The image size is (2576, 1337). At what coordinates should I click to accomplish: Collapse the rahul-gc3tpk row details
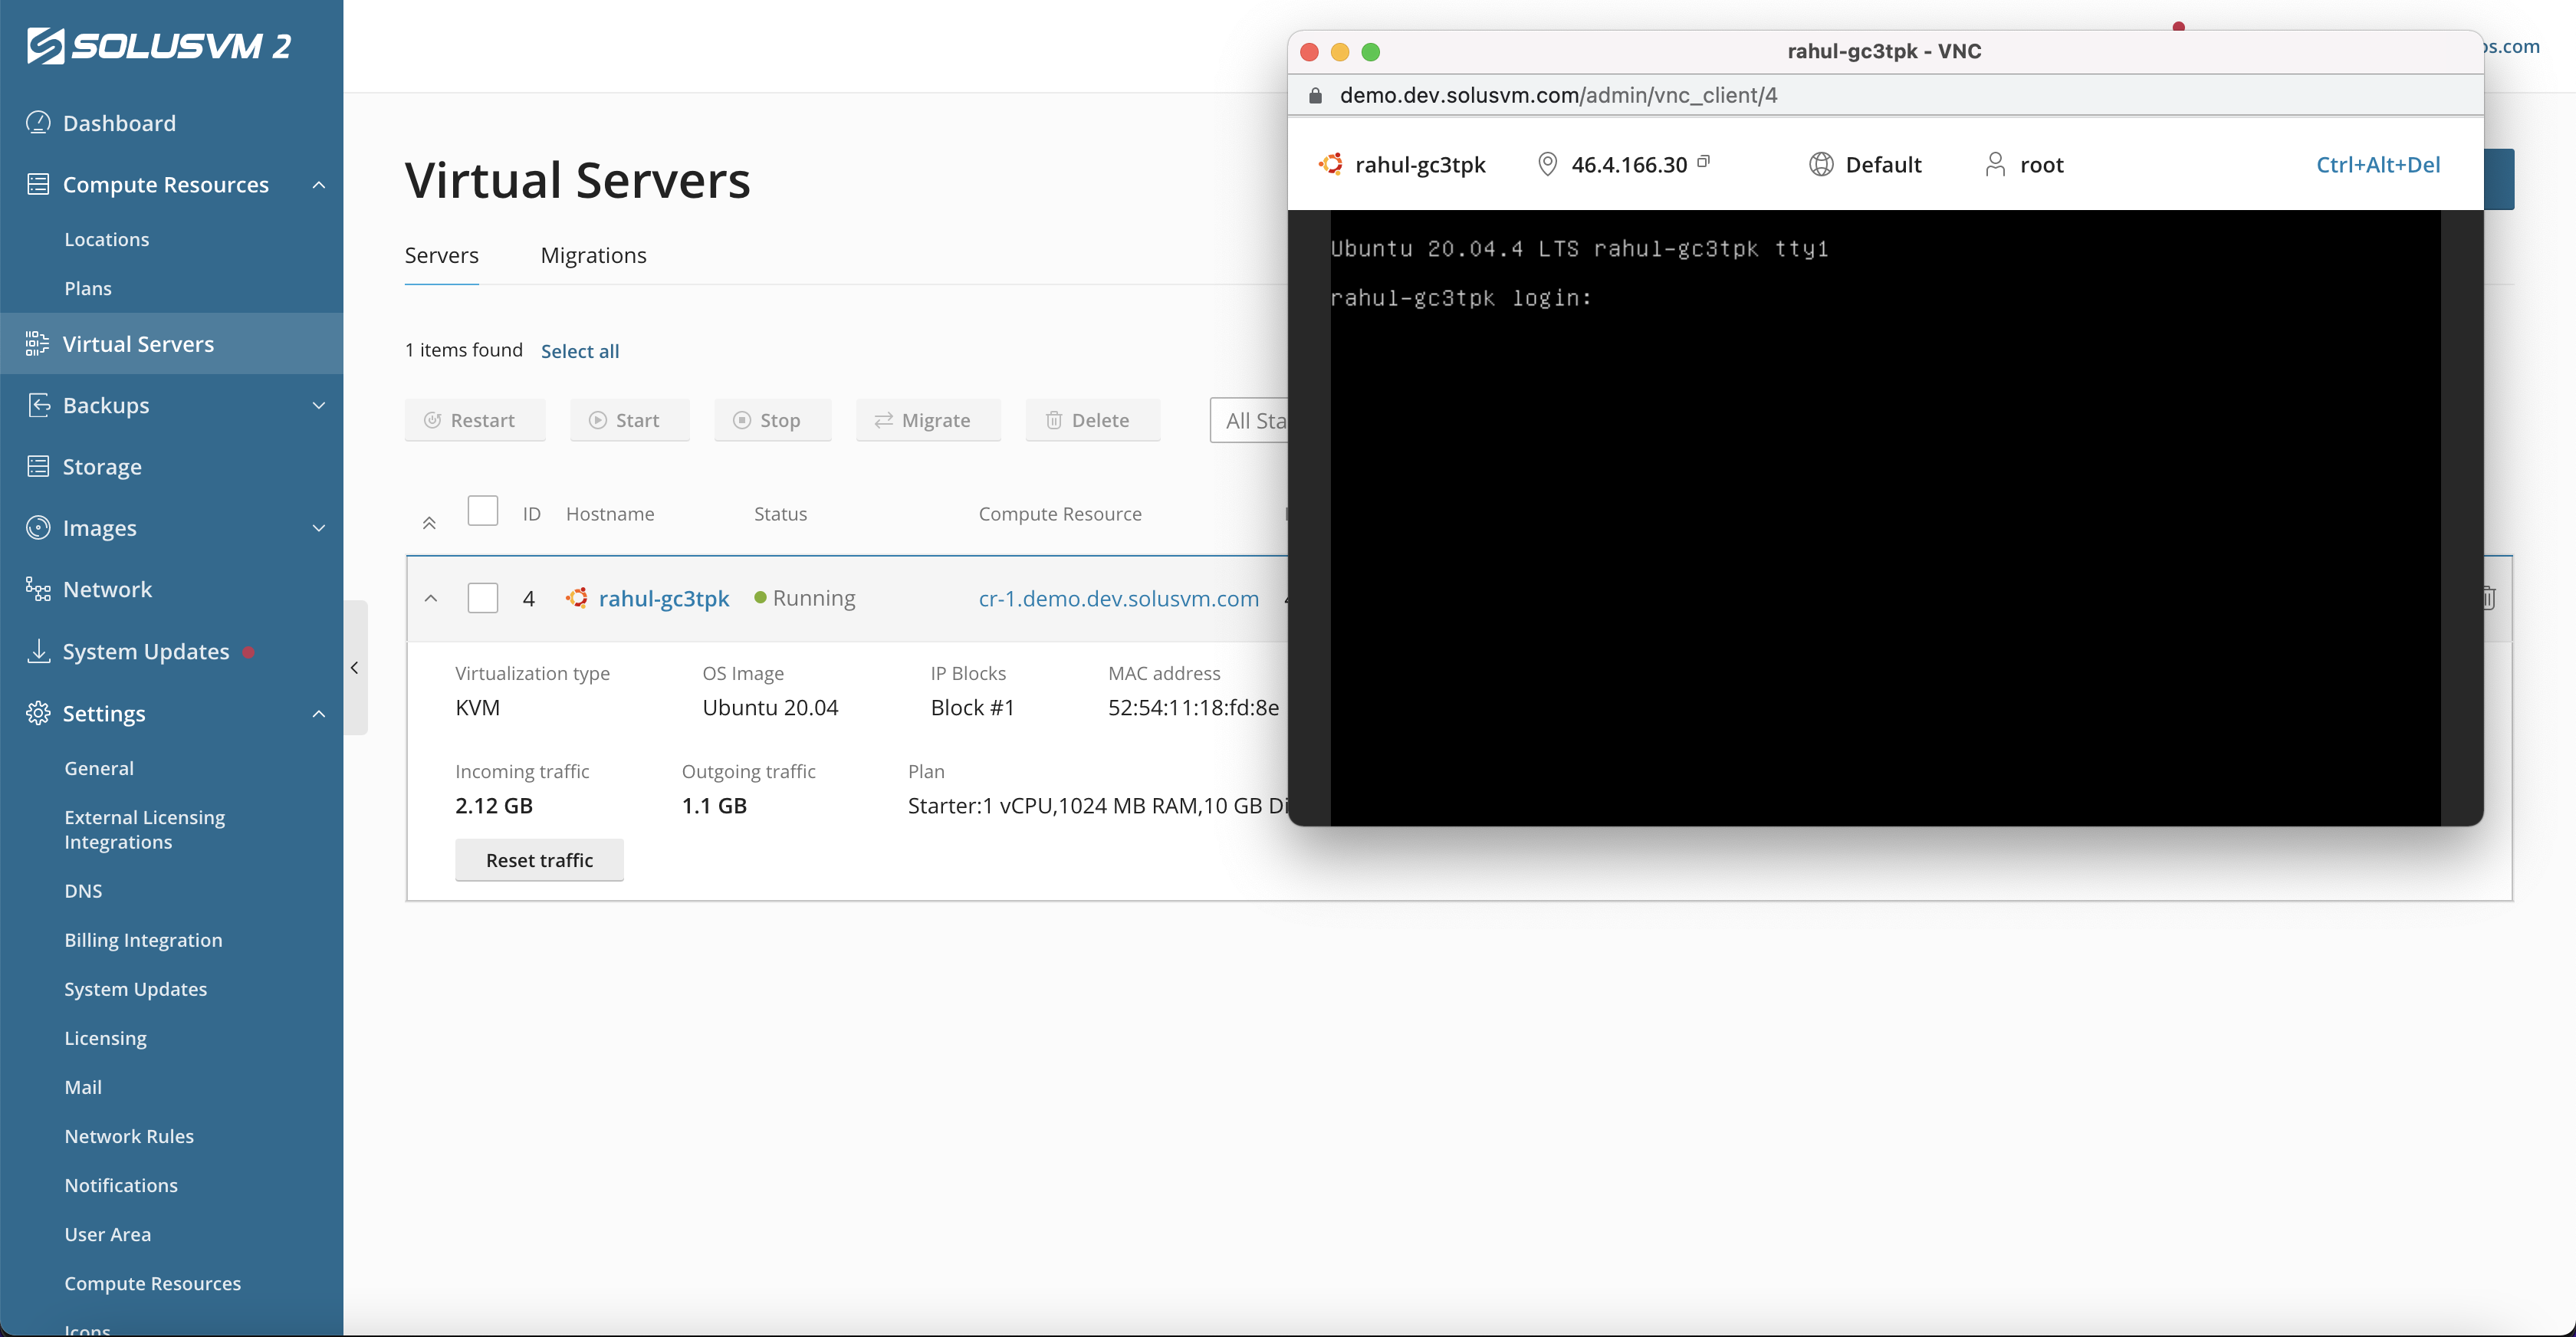click(431, 598)
